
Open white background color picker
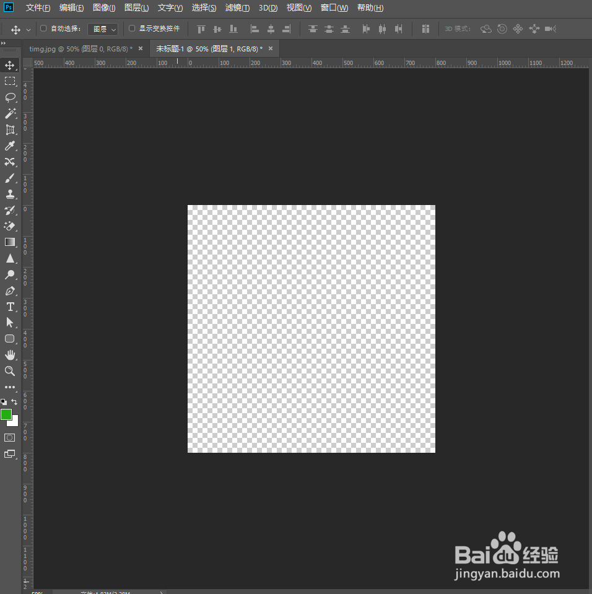coord(15,422)
